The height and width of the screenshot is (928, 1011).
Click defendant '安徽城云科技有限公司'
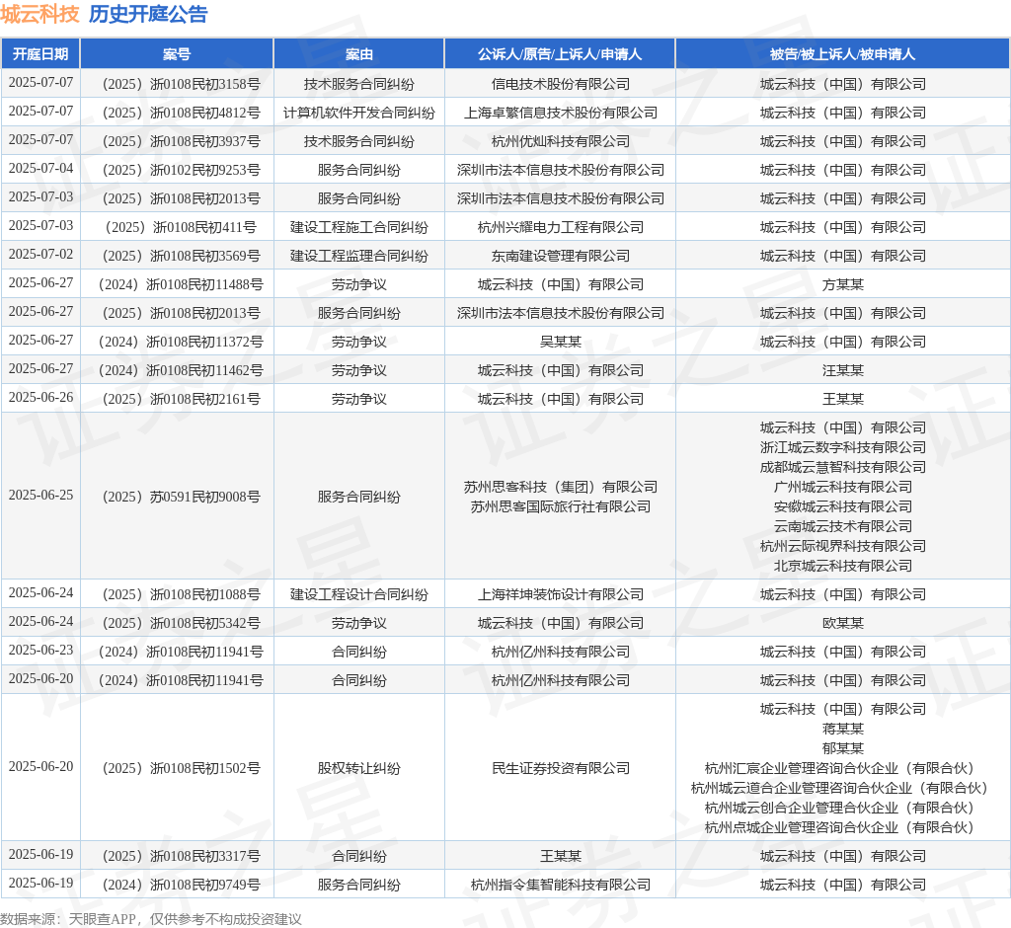[x=843, y=506]
